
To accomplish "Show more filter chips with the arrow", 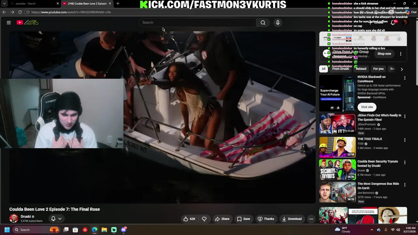I will pyautogui.click(x=402, y=69).
